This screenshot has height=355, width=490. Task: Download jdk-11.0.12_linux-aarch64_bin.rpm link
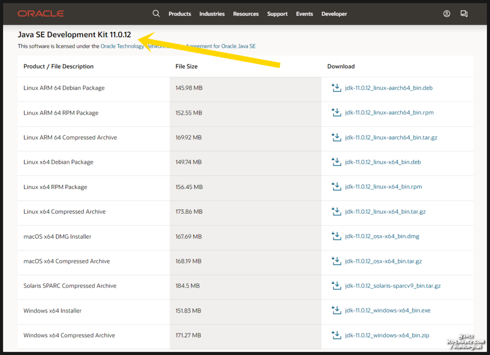tap(389, 113)
